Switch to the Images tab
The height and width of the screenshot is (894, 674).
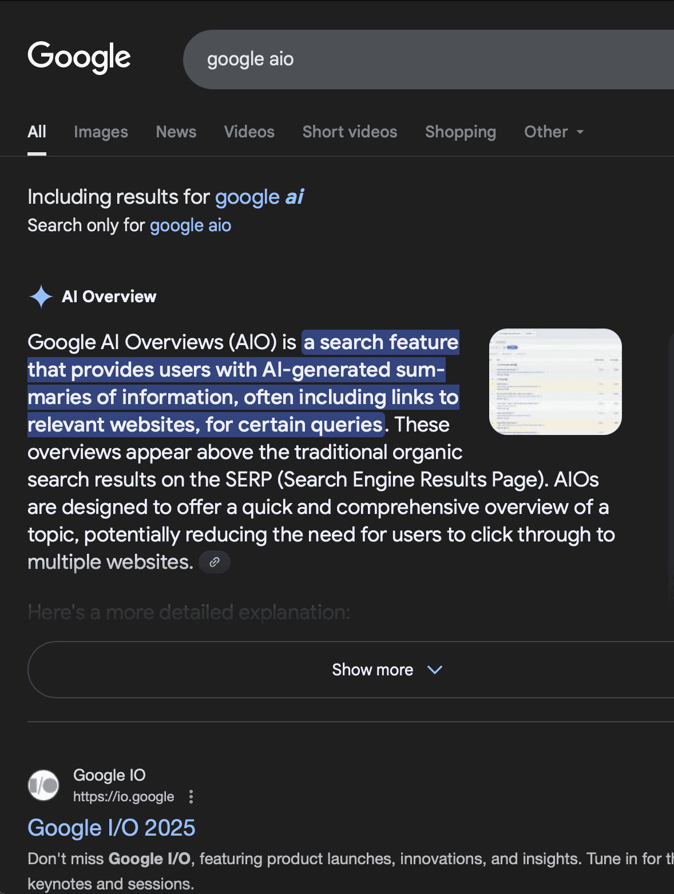tap(101, 132)
